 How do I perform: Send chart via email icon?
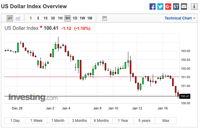(x=184, y=7)
